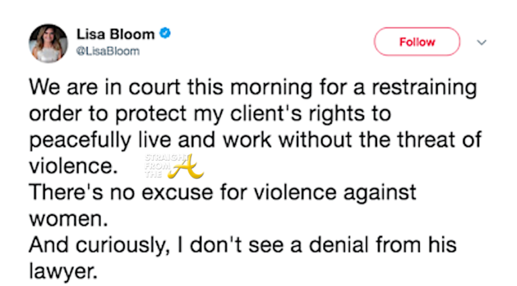The height and width of the screenshot is (286, 517).
Task: Click the tweet line starting "We are in court"
Action: pyautogui.click(x=253, y=87)
